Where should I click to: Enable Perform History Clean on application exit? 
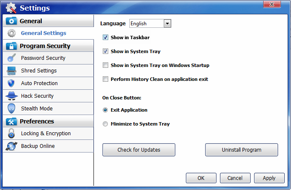tap(105, 79)
